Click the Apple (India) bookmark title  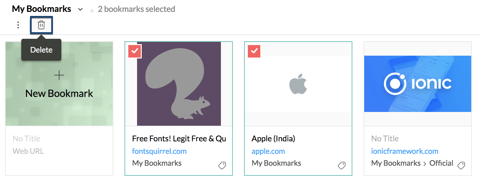273,139
